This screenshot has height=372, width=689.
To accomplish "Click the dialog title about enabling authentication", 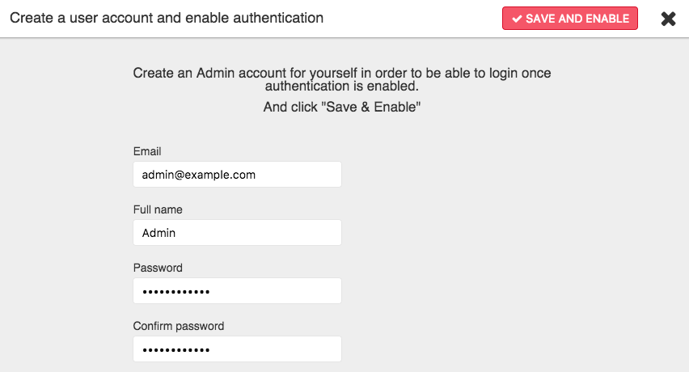I will tap(167, 18).
